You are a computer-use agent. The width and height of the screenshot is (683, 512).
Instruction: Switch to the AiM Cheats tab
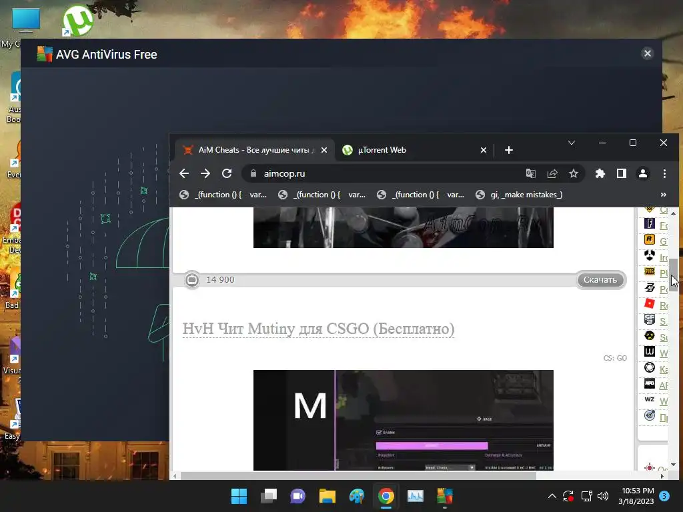(255, 150)
